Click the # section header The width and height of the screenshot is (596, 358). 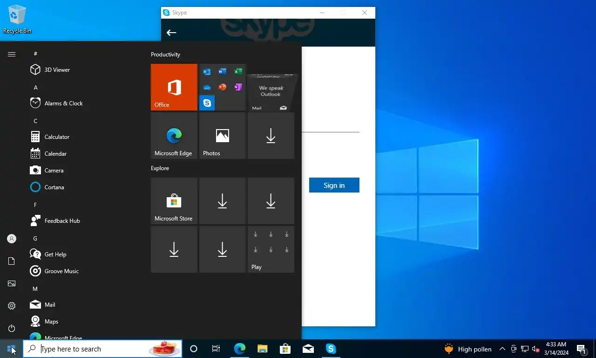point(35,54)
